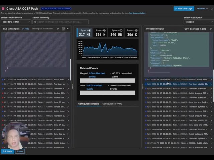Click the blue dot on left Built stat row
Screen dimensions: 214x160
[x=3, y=80]
